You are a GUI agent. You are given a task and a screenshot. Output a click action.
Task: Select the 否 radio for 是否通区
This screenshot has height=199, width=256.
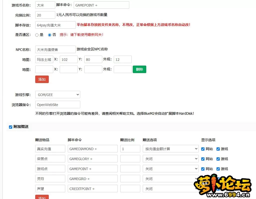point(50,35)
